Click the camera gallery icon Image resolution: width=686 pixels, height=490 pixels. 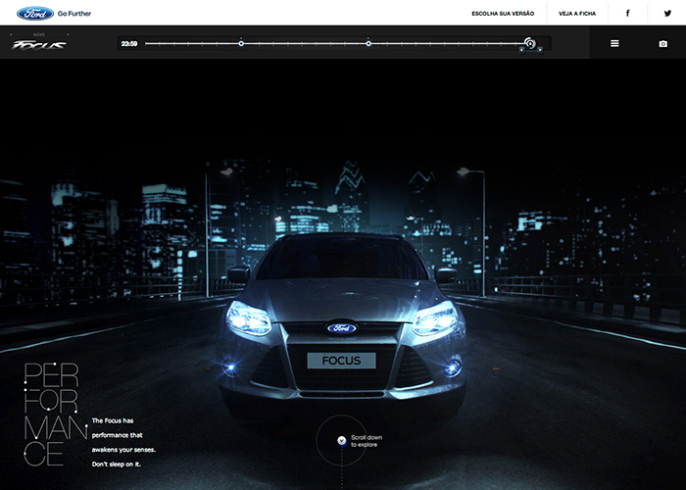click(x=663, y=44)
